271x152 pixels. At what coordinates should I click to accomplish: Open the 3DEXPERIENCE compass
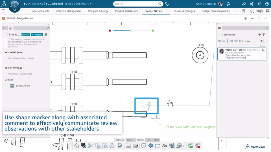tap(14, 6)
